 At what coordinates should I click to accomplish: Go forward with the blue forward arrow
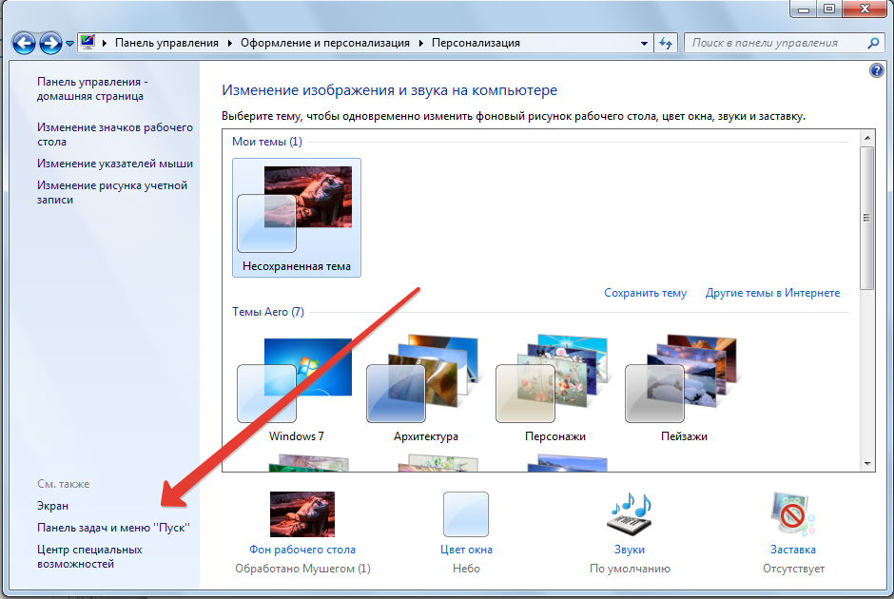coord(50,43)
